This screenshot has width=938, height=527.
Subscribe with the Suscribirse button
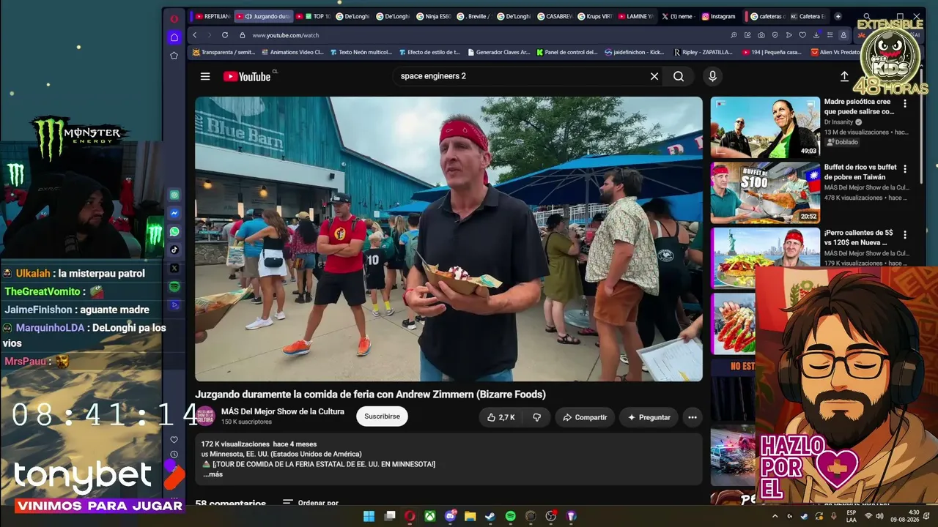(382, 416)
